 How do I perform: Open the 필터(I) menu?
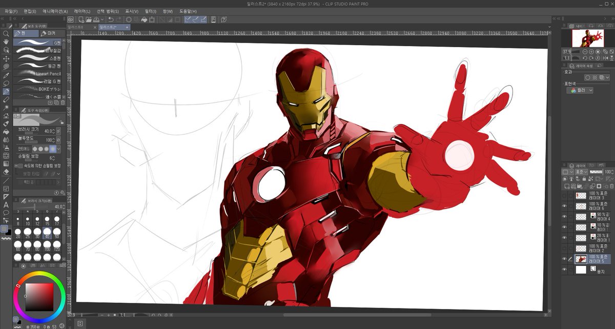pyautogui.click(x=150, y=11)
